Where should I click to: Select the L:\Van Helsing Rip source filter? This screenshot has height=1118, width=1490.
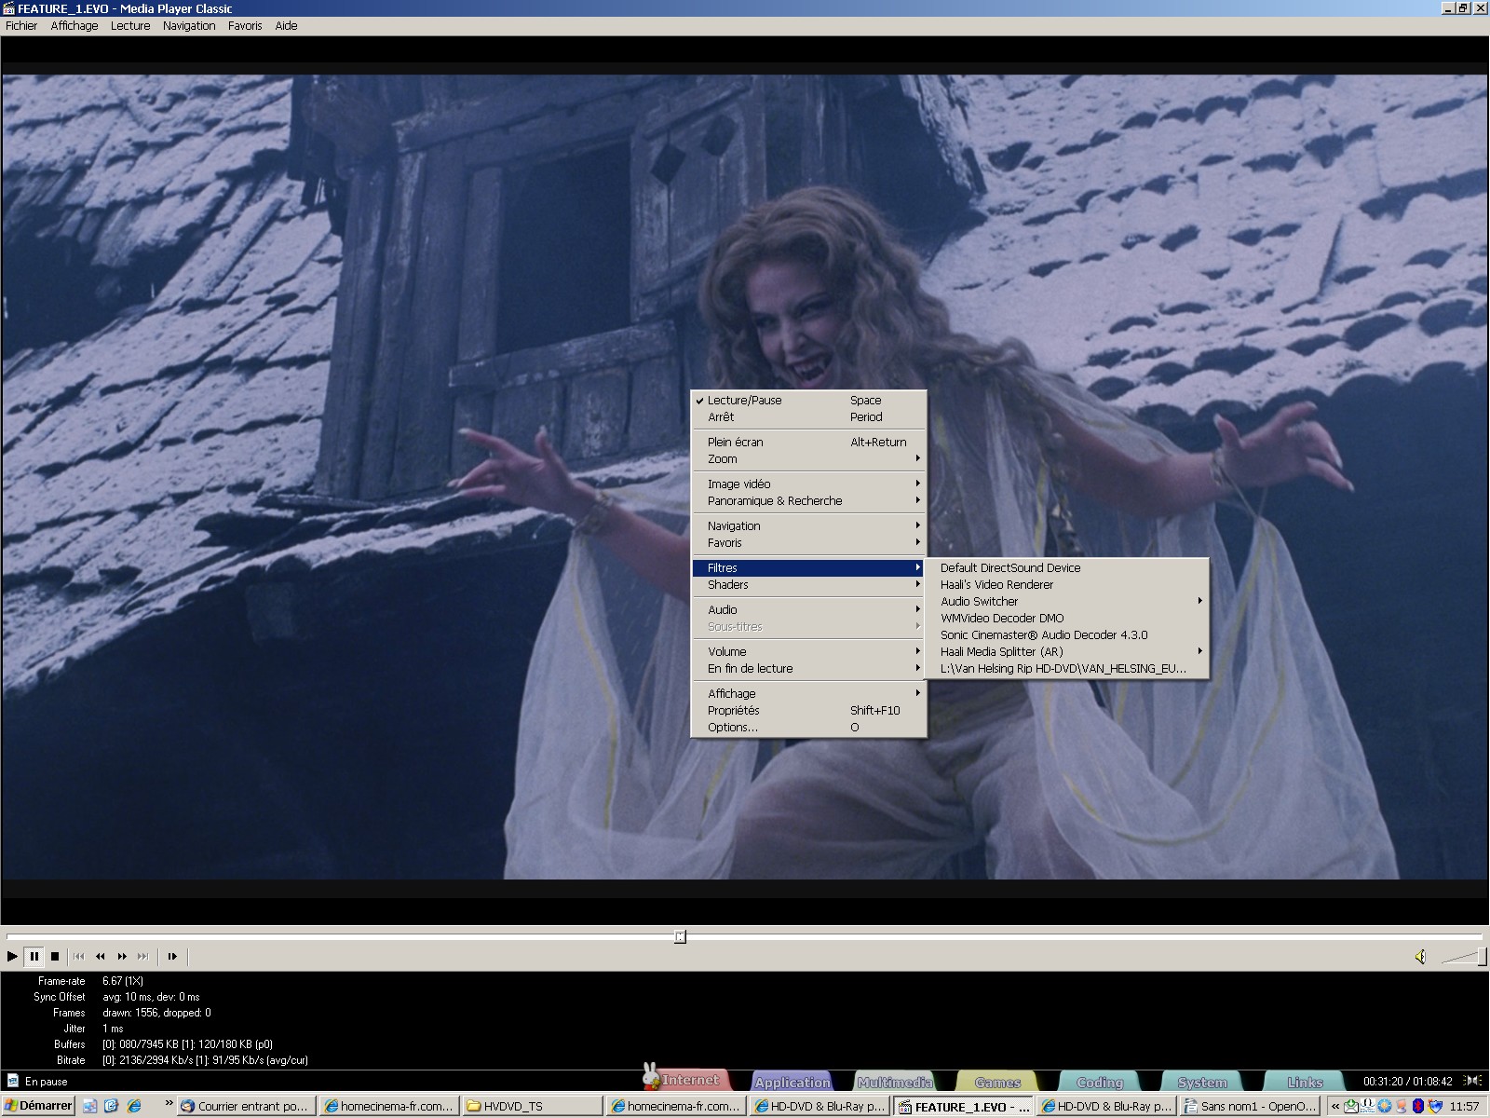click(1066, 668)
